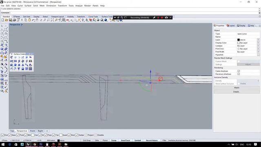Toggle the End osnap checkbox
The height and width of the screenshot is (147, 261).
point(3,135)
